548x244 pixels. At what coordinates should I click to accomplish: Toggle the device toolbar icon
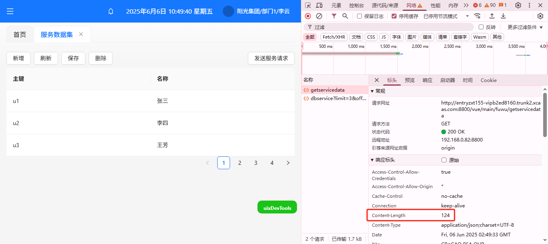coord(319,5)
